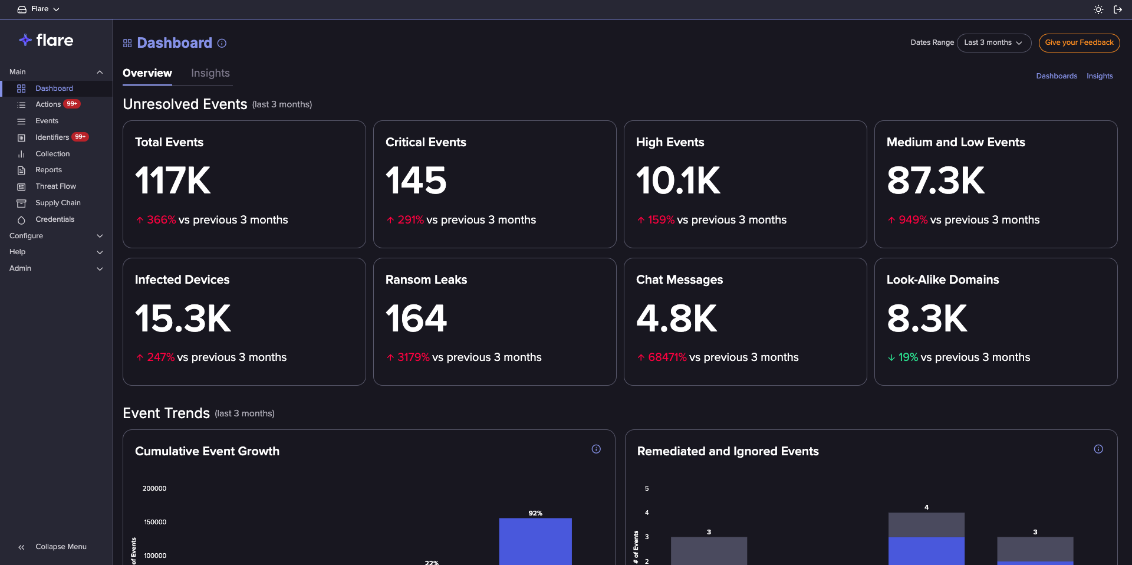Click the Supply Chain sidebar icon
Screen dimensions: 1132x565
21,203
